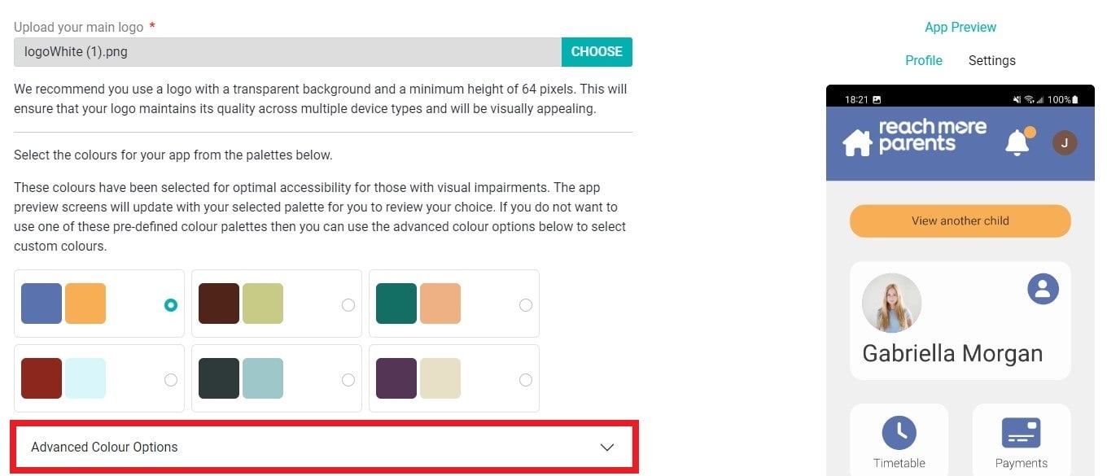Switch to the Profile preview tab
The width and height of the screenshot is (1107, 476).
click(x=924, y=60)
